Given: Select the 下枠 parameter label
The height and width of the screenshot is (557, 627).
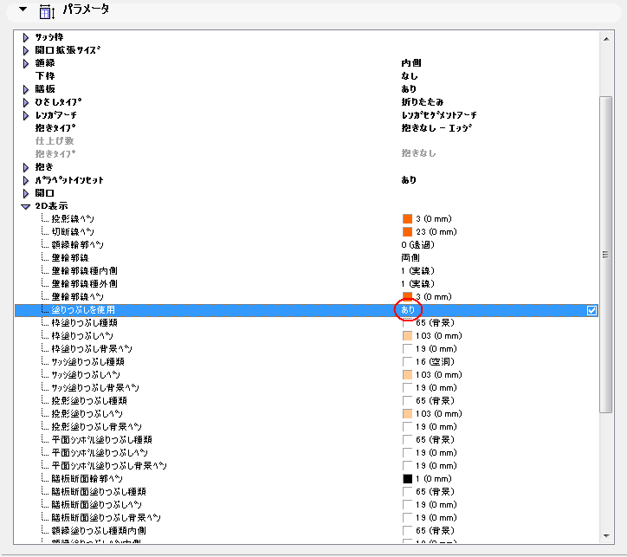Looking at the screenshot, I should (x=45, y=76).
